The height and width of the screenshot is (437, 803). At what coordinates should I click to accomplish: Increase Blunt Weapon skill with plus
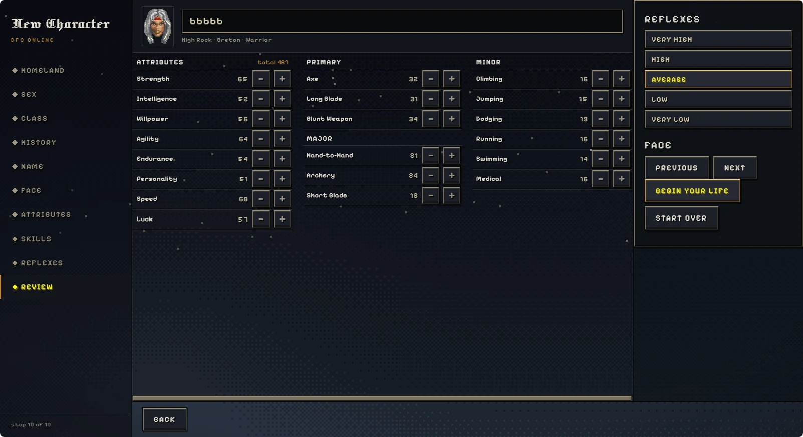click(452, 119)
